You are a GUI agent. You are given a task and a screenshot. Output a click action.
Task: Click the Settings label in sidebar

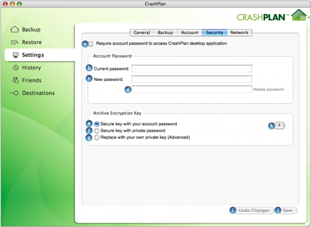(x=33, y=55)
